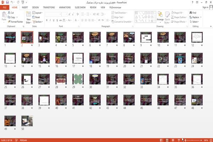The width and height of the screenshot is (213, 142).
Task: Undo the last action from the quick access toolbar
Action: point(12,2)
